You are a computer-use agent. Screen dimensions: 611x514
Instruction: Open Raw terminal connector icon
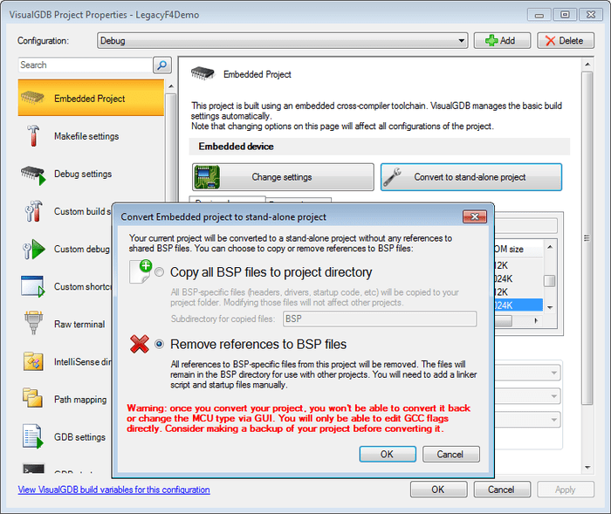pos(33,323)
